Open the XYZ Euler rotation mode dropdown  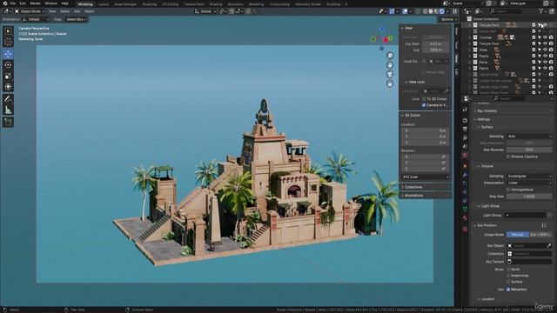tap(426, 177)
